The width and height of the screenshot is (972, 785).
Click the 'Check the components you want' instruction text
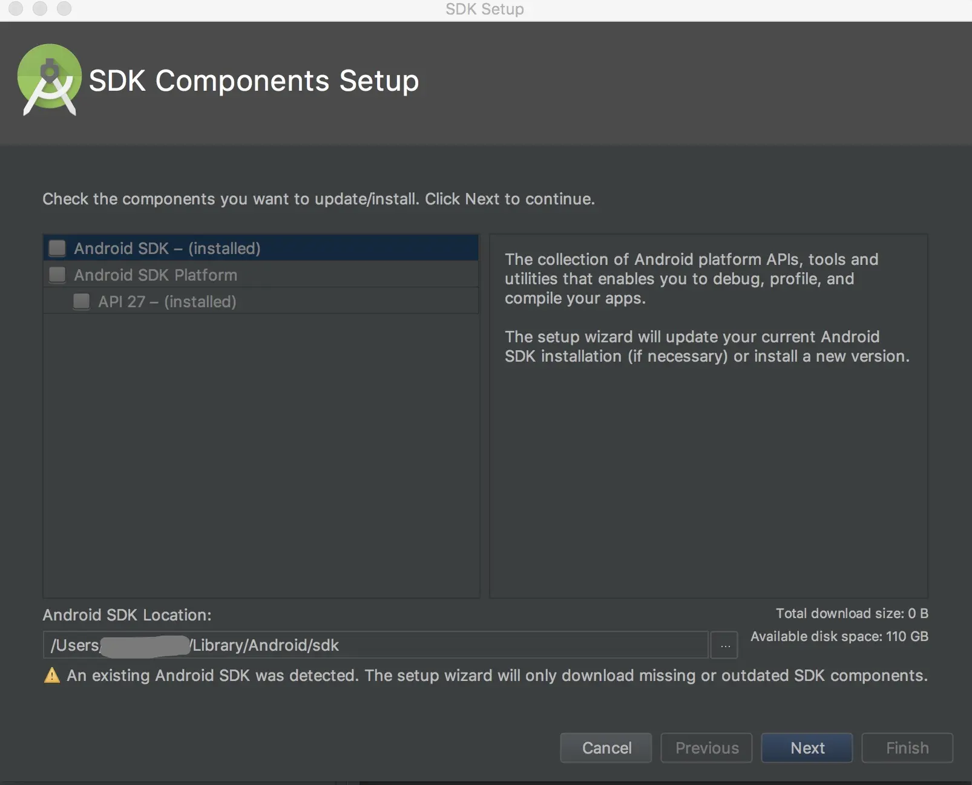pyautogui.click(x=318, y=199)
